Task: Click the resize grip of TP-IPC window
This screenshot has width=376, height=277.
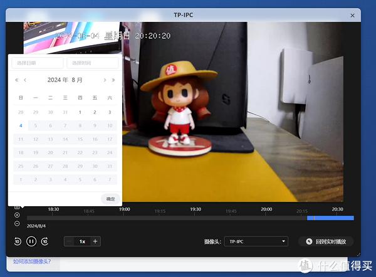Action: 358,254
